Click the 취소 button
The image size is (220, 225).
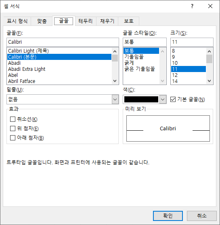[x=202, y=216]
